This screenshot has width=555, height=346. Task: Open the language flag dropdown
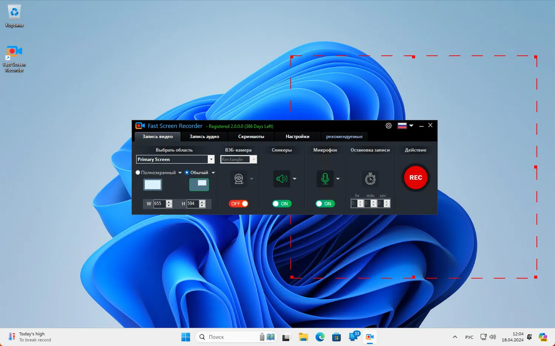[406, 126]
